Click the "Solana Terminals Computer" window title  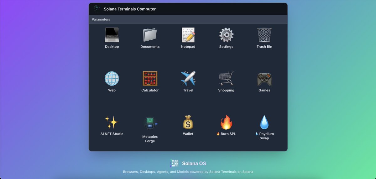pyautogui.click(x=130, y=9)
